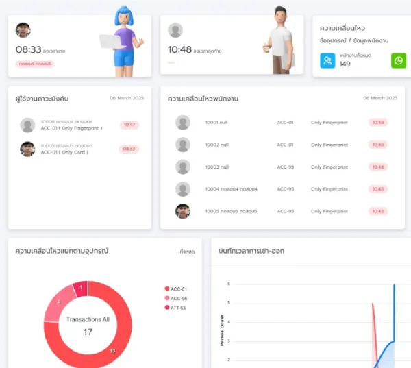The width and height of the screenshot is (411, 368).
Task: Click the red line peak on the chart
Action: pyautogui.click(x=373, y=304)
